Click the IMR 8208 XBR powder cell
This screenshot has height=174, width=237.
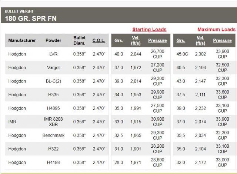tap(53, 122)
